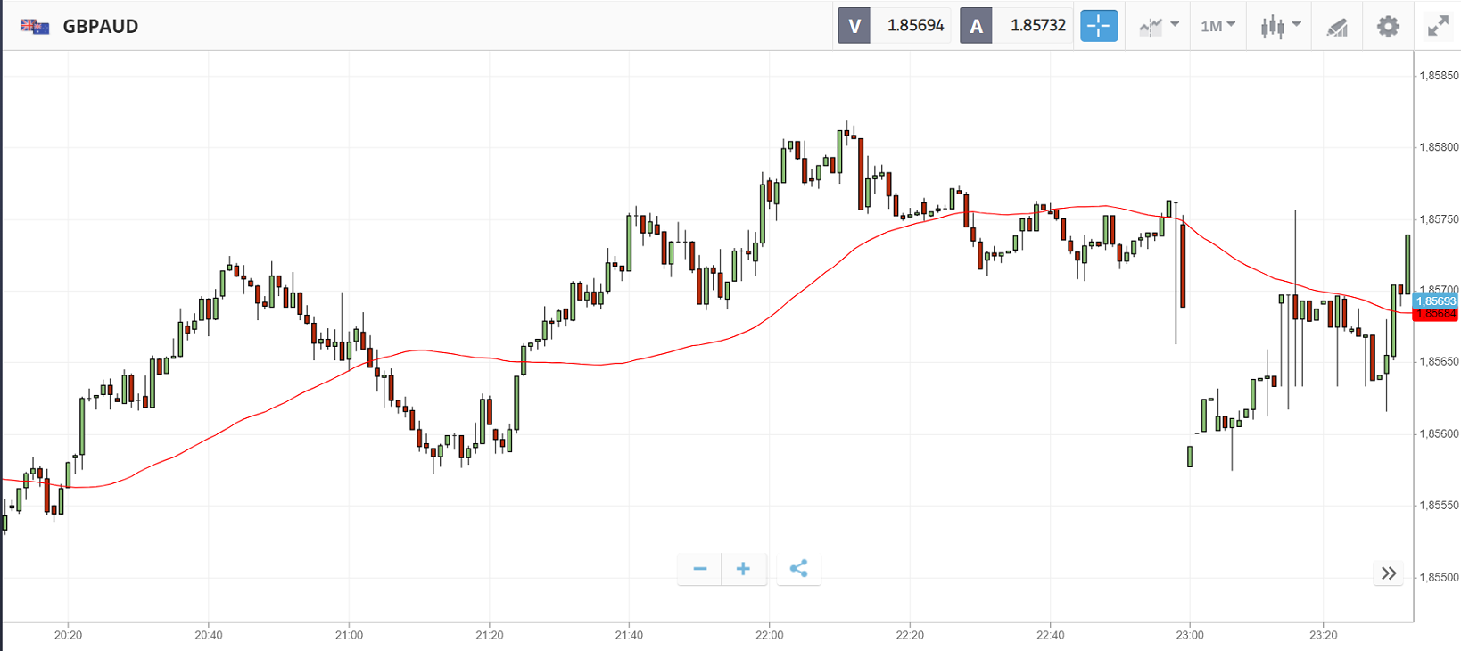This screenshot has height=651, width=1461.
Task: Click the A buy price 1.85732
Action: click(1037, 26)
